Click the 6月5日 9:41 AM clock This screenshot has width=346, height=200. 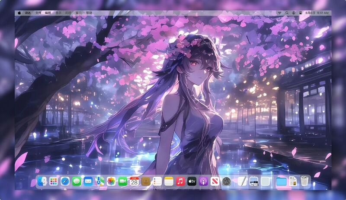(x=317, y=13)
